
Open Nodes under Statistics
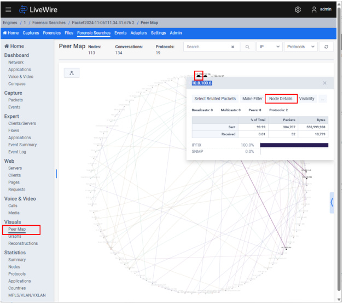(x=14, y=267)
